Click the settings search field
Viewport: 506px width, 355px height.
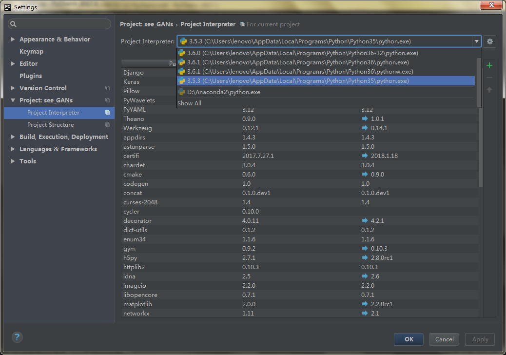[x=59, y=24]
